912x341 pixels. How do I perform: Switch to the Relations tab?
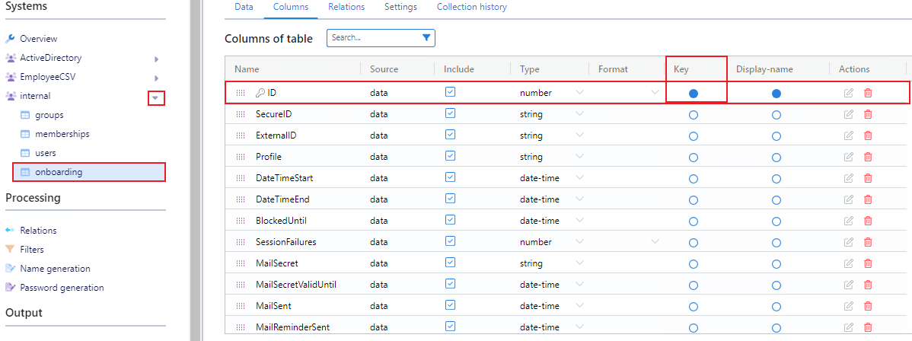click(346, 7)
